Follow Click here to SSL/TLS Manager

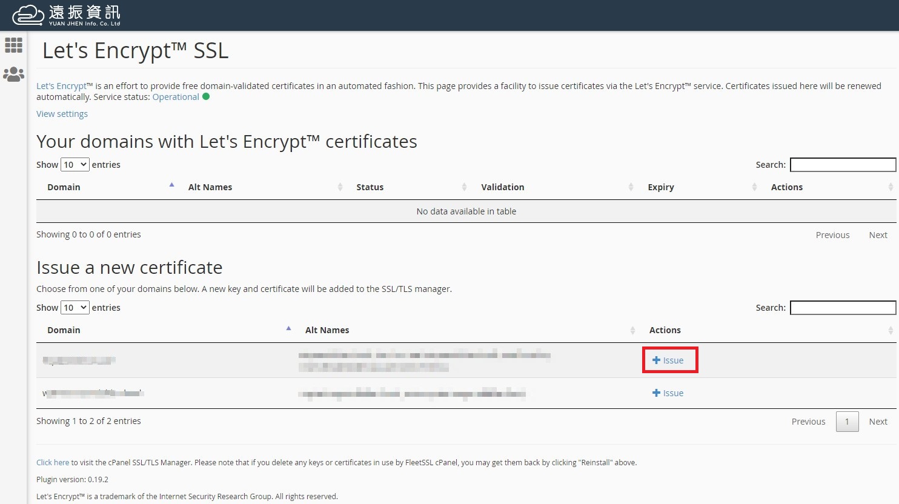coord(53,462)
